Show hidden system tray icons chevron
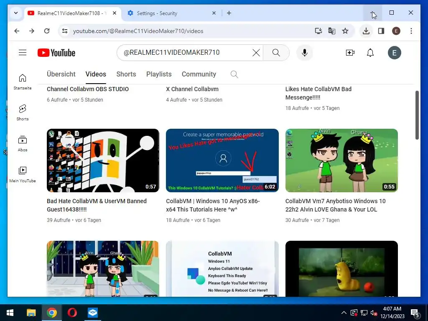Viewport: 428px width, 321px height. click(344, 313)
